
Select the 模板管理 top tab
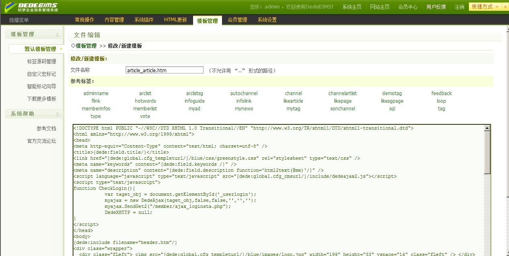207,20
